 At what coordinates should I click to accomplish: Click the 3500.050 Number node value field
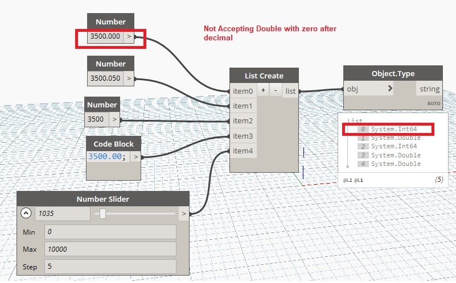[105, 78]
